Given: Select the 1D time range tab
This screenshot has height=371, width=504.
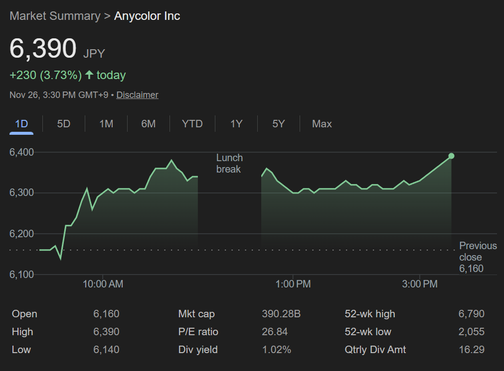Looking at the screenshot, I should click(21, 124).
